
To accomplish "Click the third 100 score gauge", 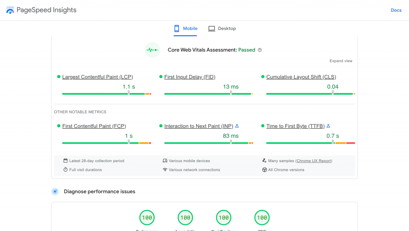I will tap(224, 217).
